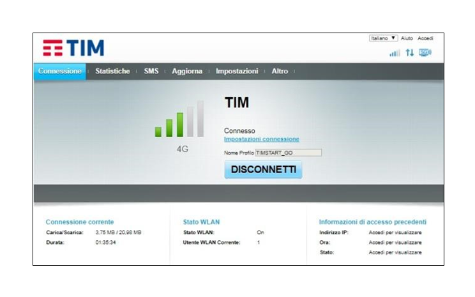Click the Indirizzo IP label
The height and width of the screenshot is (297, 475).
click(334, 232)
